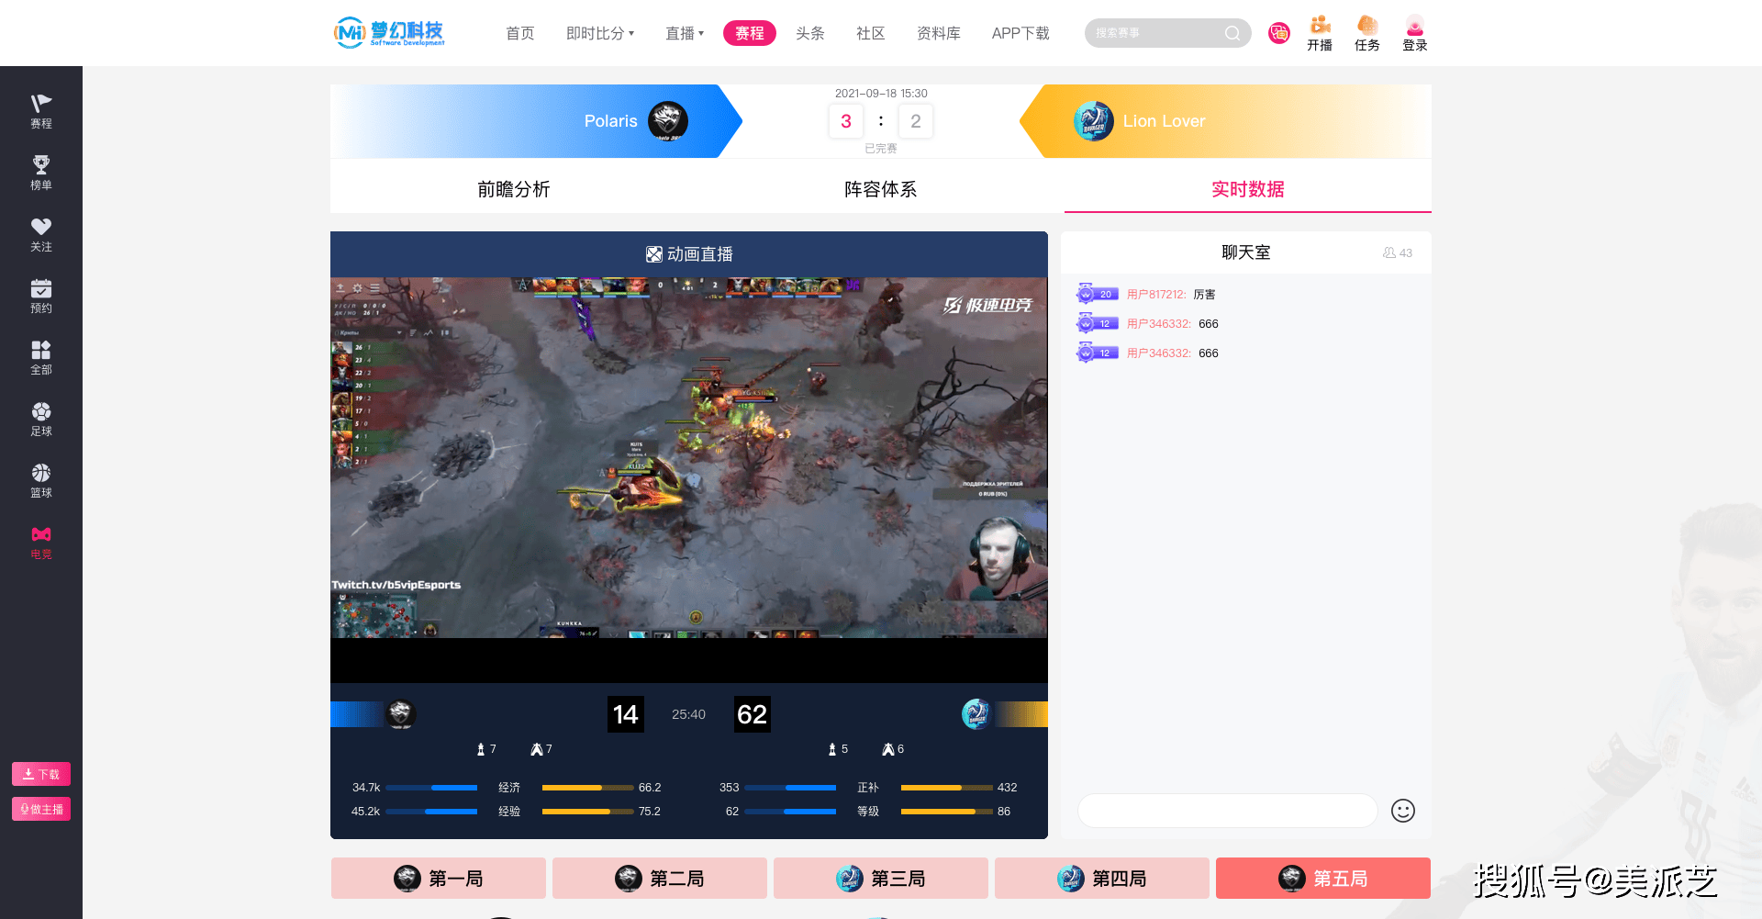Select the 第一局 game button
The height and width of the screenshot is (919, 1762).
coord(439,879)
